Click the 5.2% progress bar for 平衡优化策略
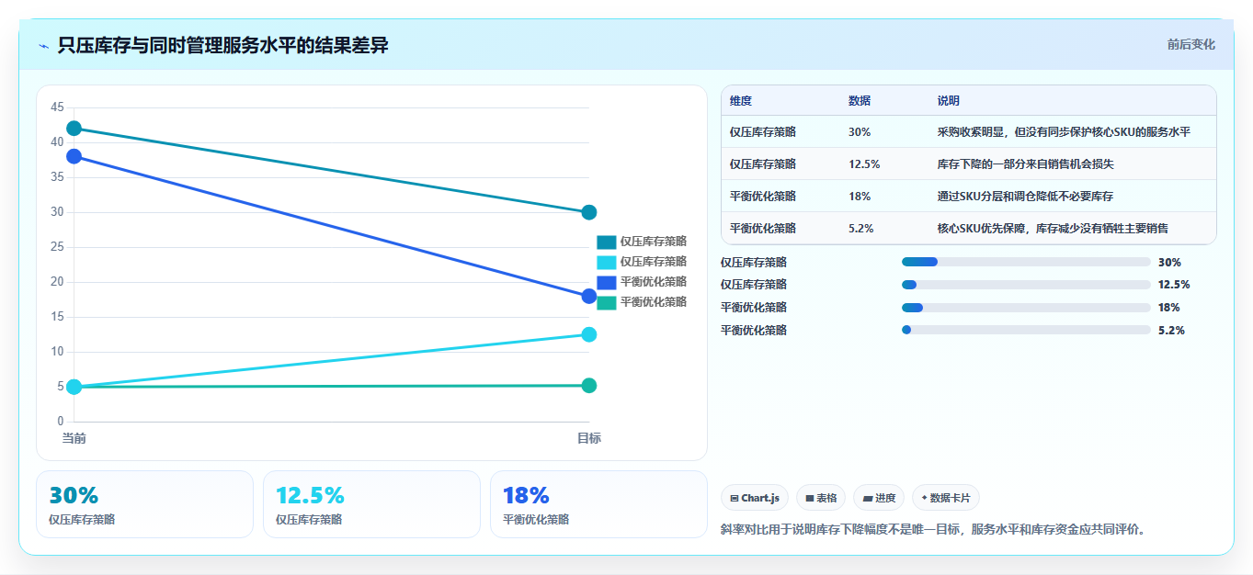This screenshot has height=575, width=1253. [x=1026, y=330]
